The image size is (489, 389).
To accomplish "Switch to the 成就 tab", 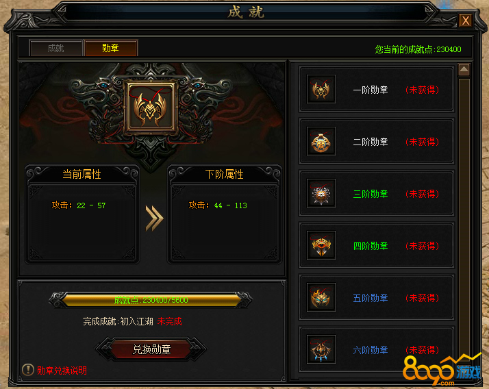I will coord(56,48).
